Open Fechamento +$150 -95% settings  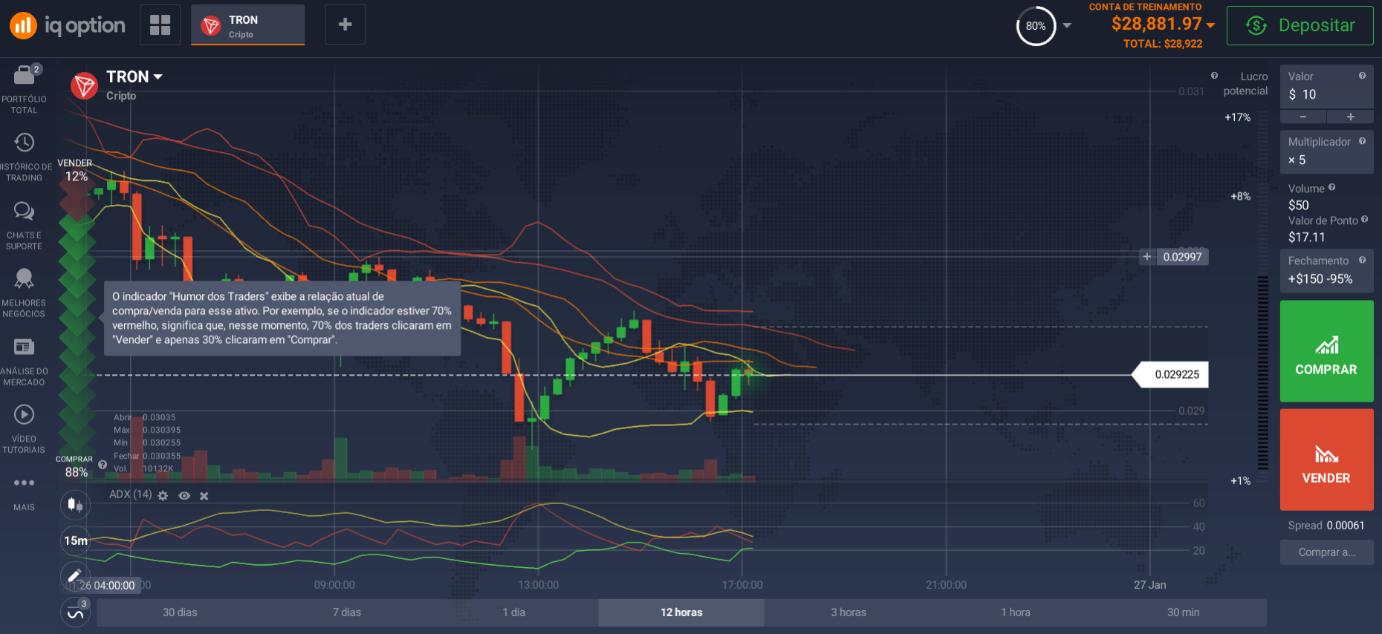(1326, 270)
